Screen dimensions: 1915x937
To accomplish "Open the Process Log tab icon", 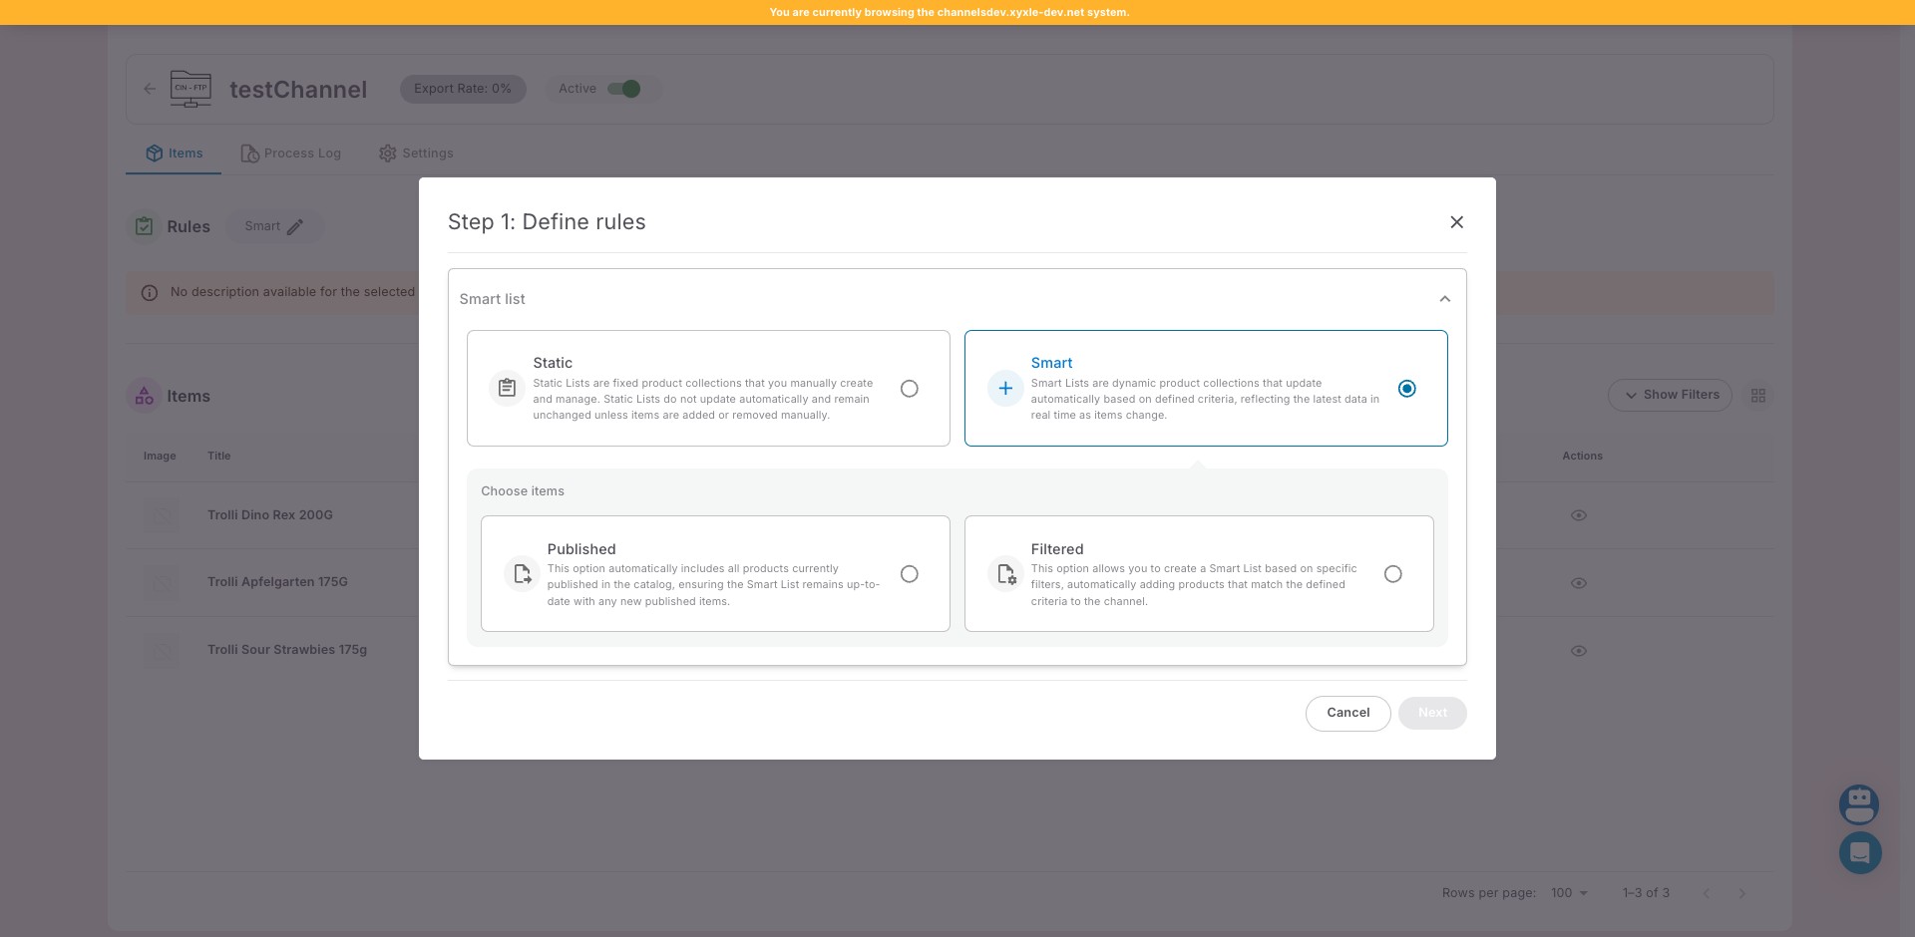I will click(248, 153).
